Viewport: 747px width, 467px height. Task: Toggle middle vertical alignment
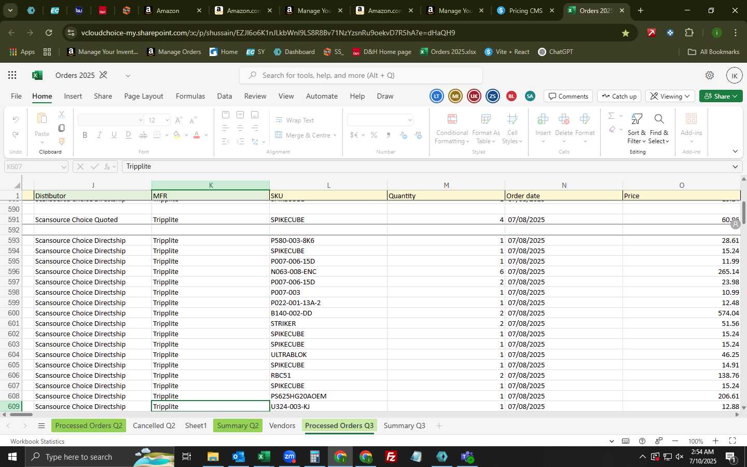pyautogui.click(x=240, y=115)
